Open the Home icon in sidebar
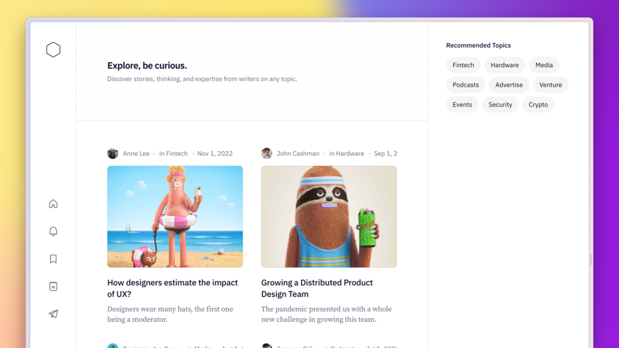The height and width of the screenshot is (348, 619). click(x=54, y=204)
